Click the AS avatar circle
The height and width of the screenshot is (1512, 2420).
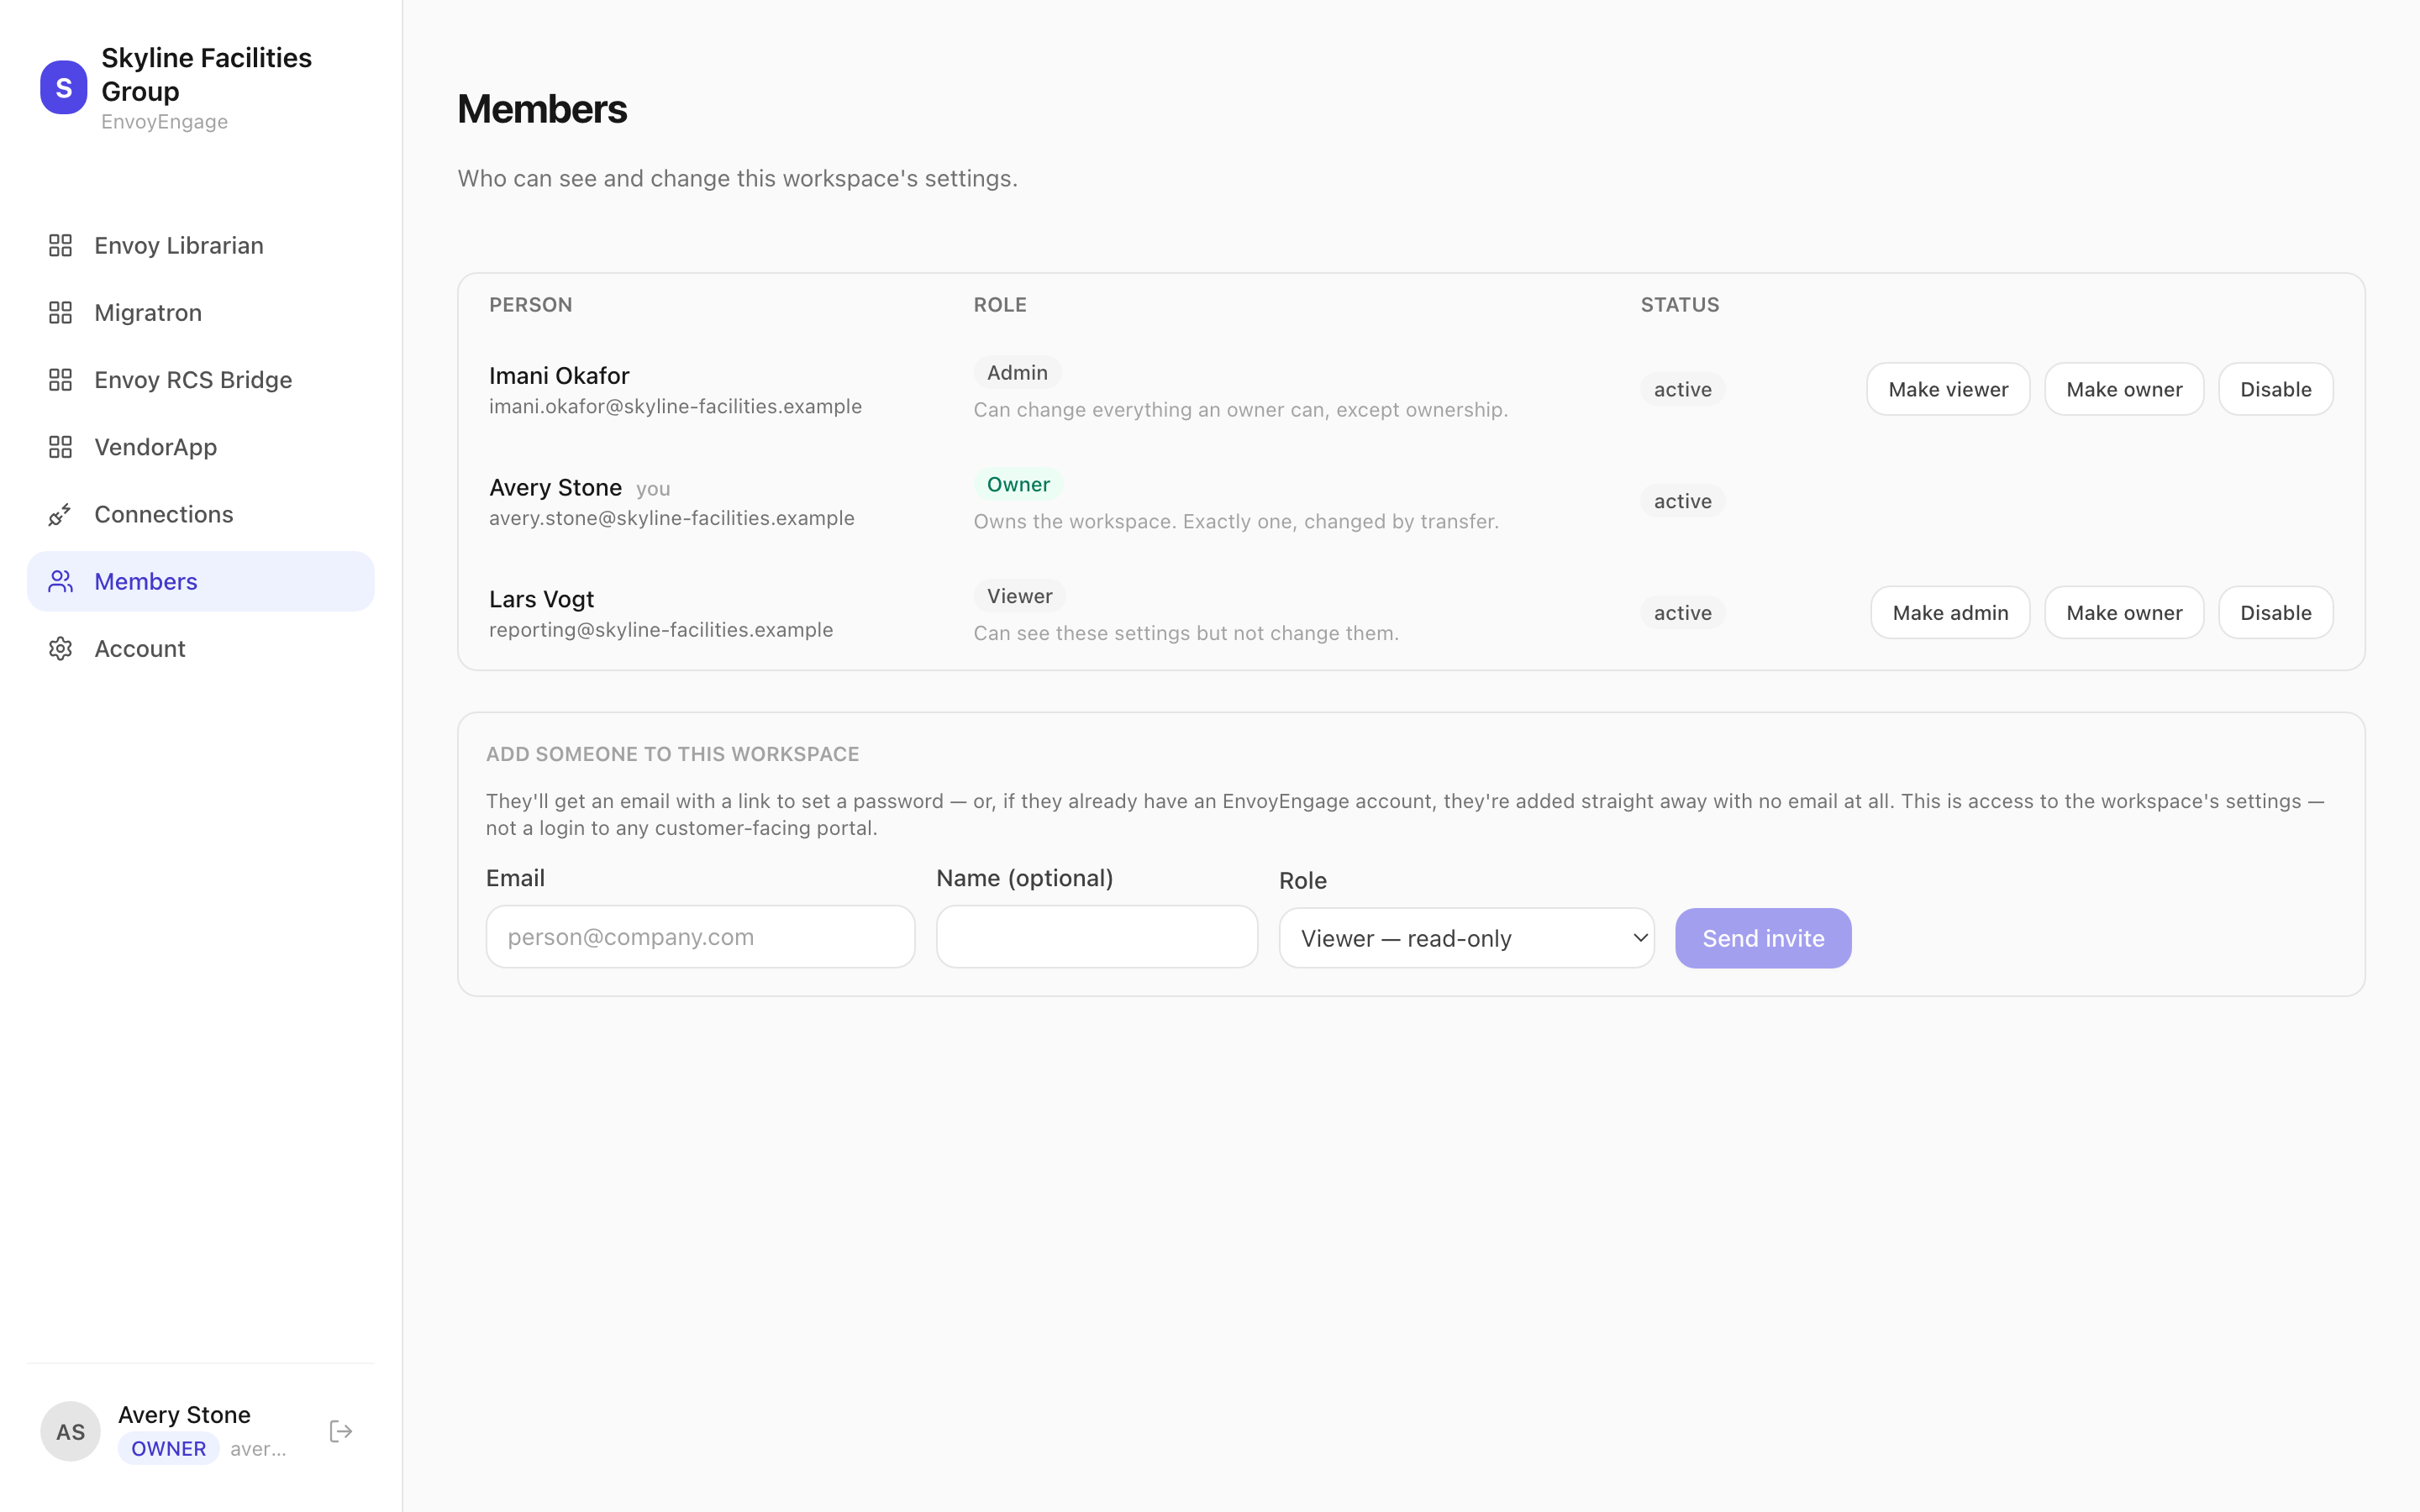pyautogui.click(x=70, y=1431)
